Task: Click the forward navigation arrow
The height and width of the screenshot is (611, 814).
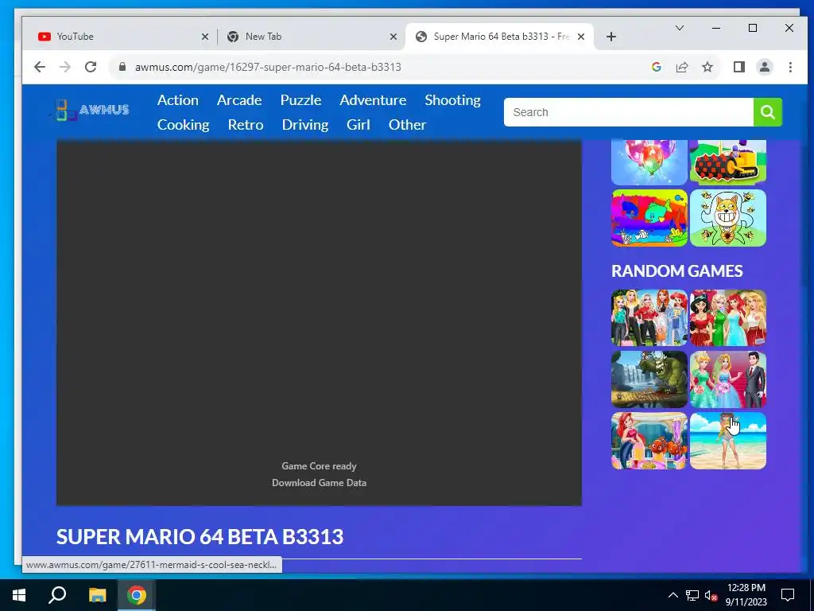Action: [65, 67]
